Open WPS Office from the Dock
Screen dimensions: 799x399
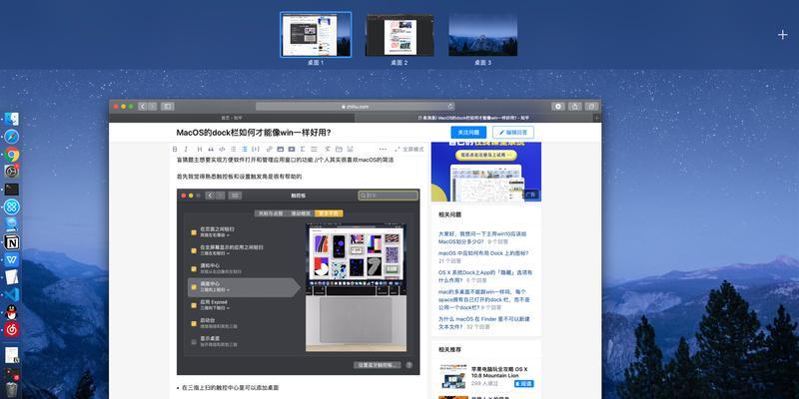12,260
